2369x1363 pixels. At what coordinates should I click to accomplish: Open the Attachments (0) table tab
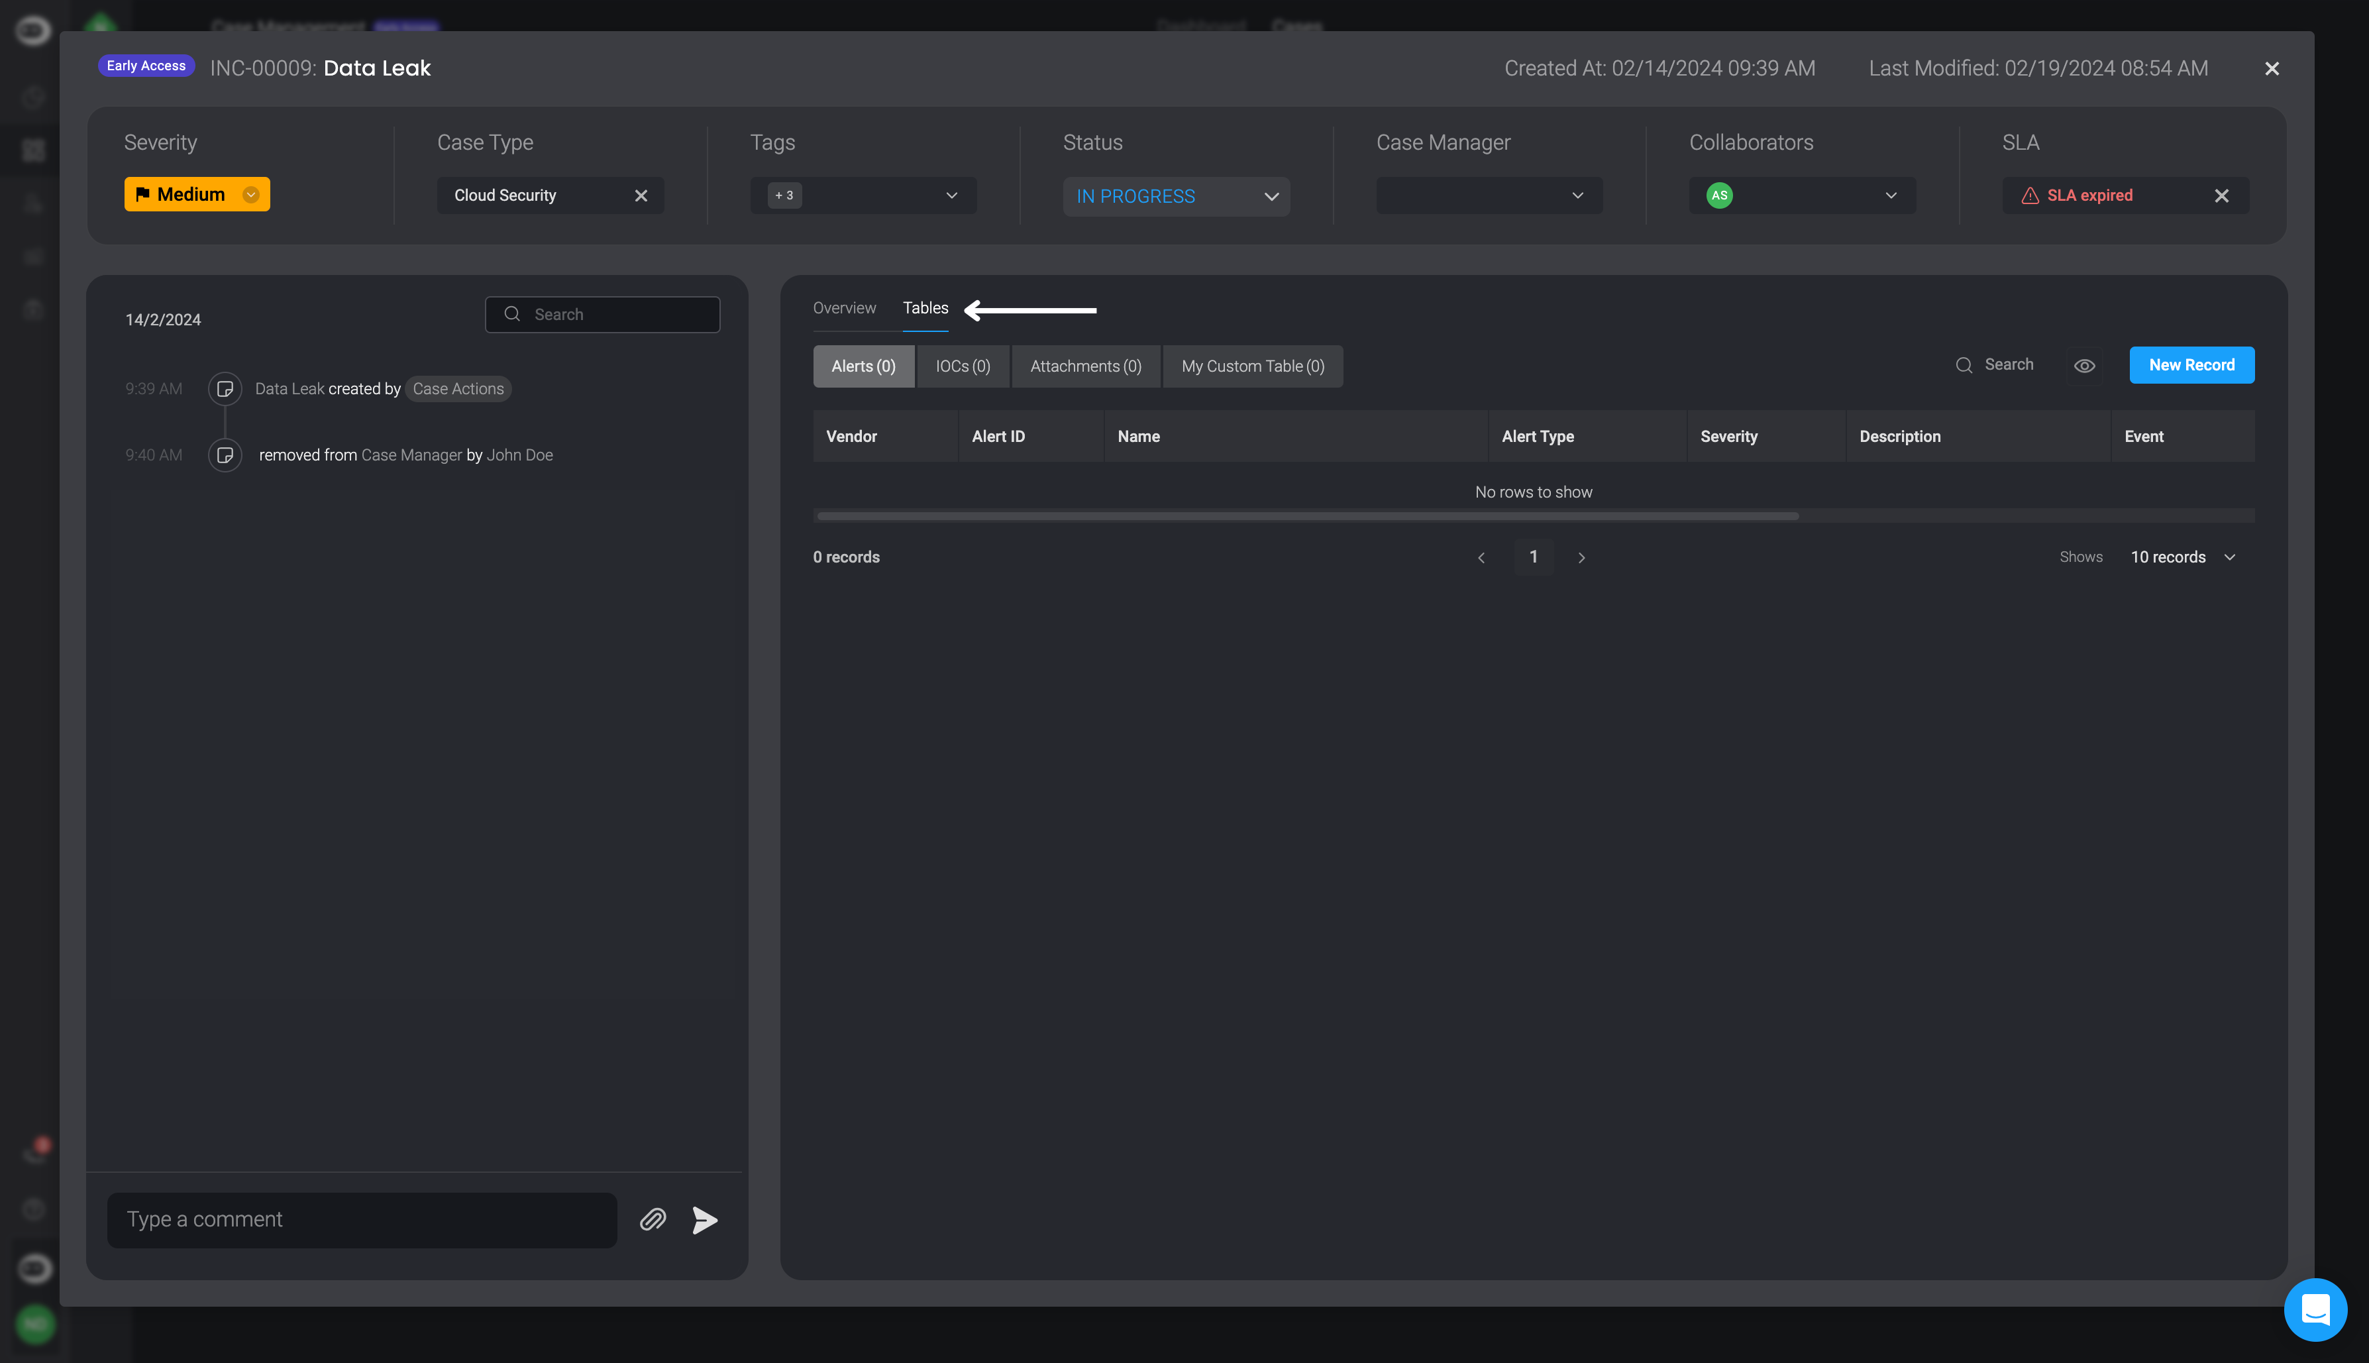(x=1085, y=366)
